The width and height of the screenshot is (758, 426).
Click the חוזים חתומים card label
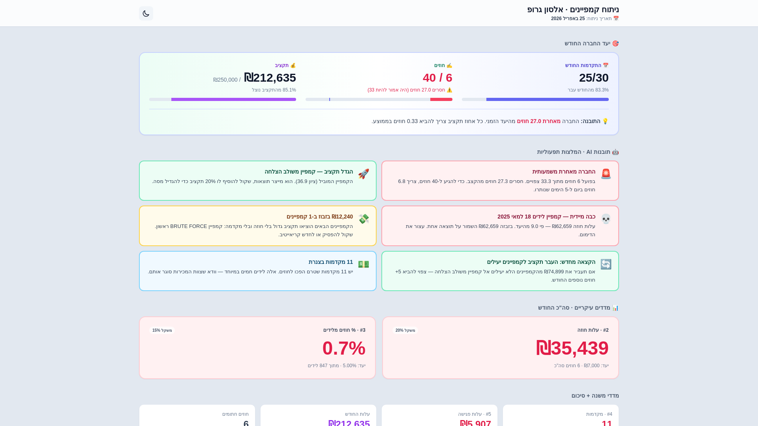pyautogui.click(x=236, y=414)
